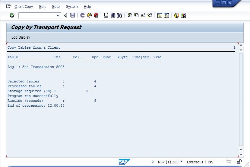The image size is (250, 167).
Task: Click the red Cancel icon
Action: pos(96,15)
